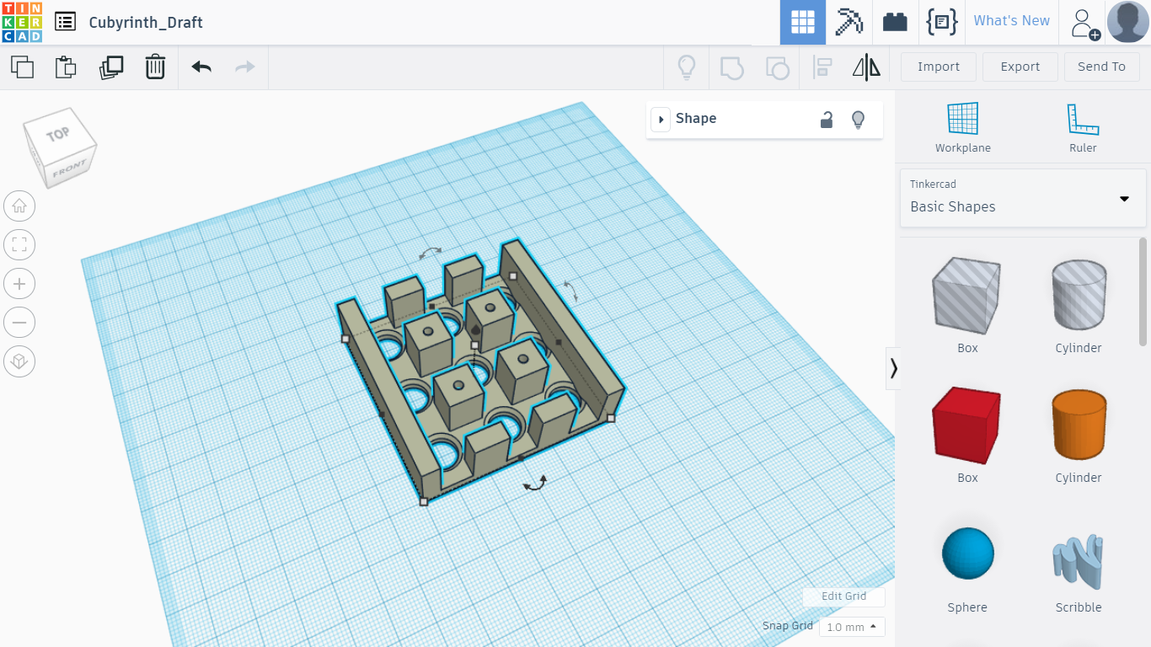Image resolution: width=1151 pixels, height=647 pixels.
Task: Select the Ruler tool
Action: click(x=1083, y=127)
